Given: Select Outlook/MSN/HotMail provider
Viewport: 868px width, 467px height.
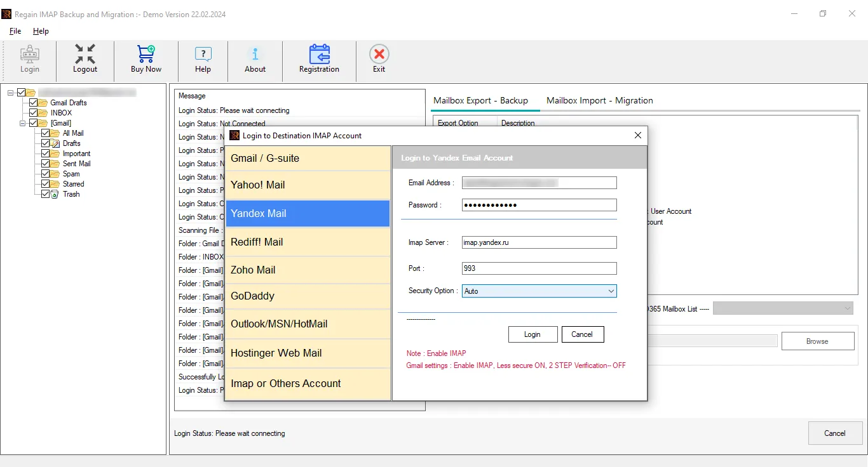Looking at the screenshot, I should pos(308,324).
